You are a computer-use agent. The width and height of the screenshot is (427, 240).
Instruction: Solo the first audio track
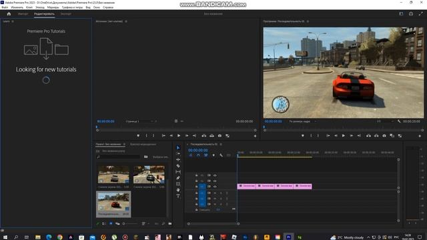point(221,193)
